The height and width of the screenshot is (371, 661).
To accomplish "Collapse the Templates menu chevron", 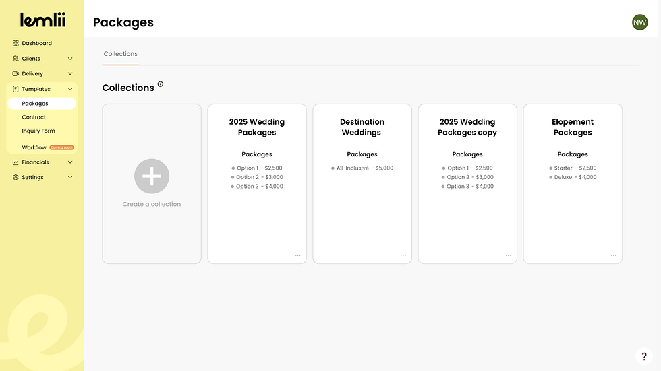I will point(70,89).
